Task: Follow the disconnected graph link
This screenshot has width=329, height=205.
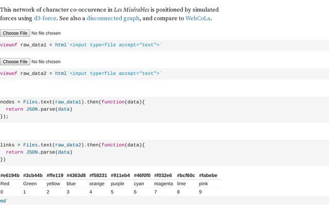Action: (x=113, y=18)
